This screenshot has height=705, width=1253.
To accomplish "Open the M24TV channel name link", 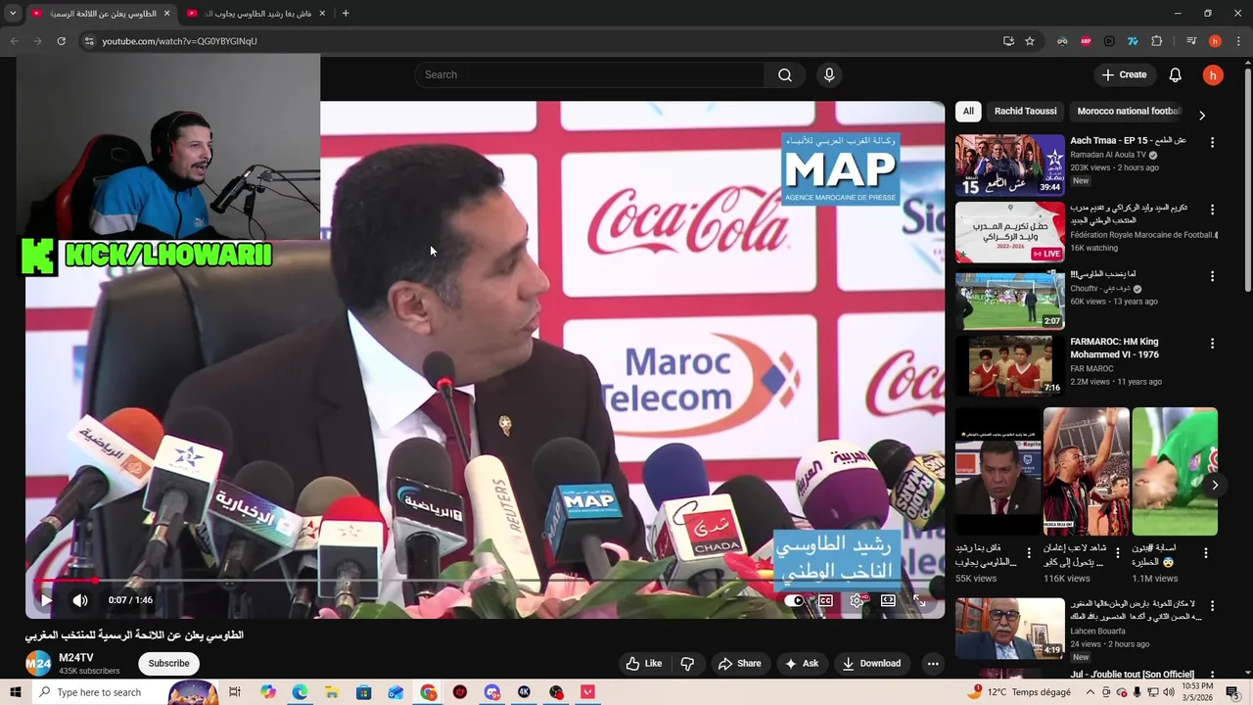I will (76, 658).
